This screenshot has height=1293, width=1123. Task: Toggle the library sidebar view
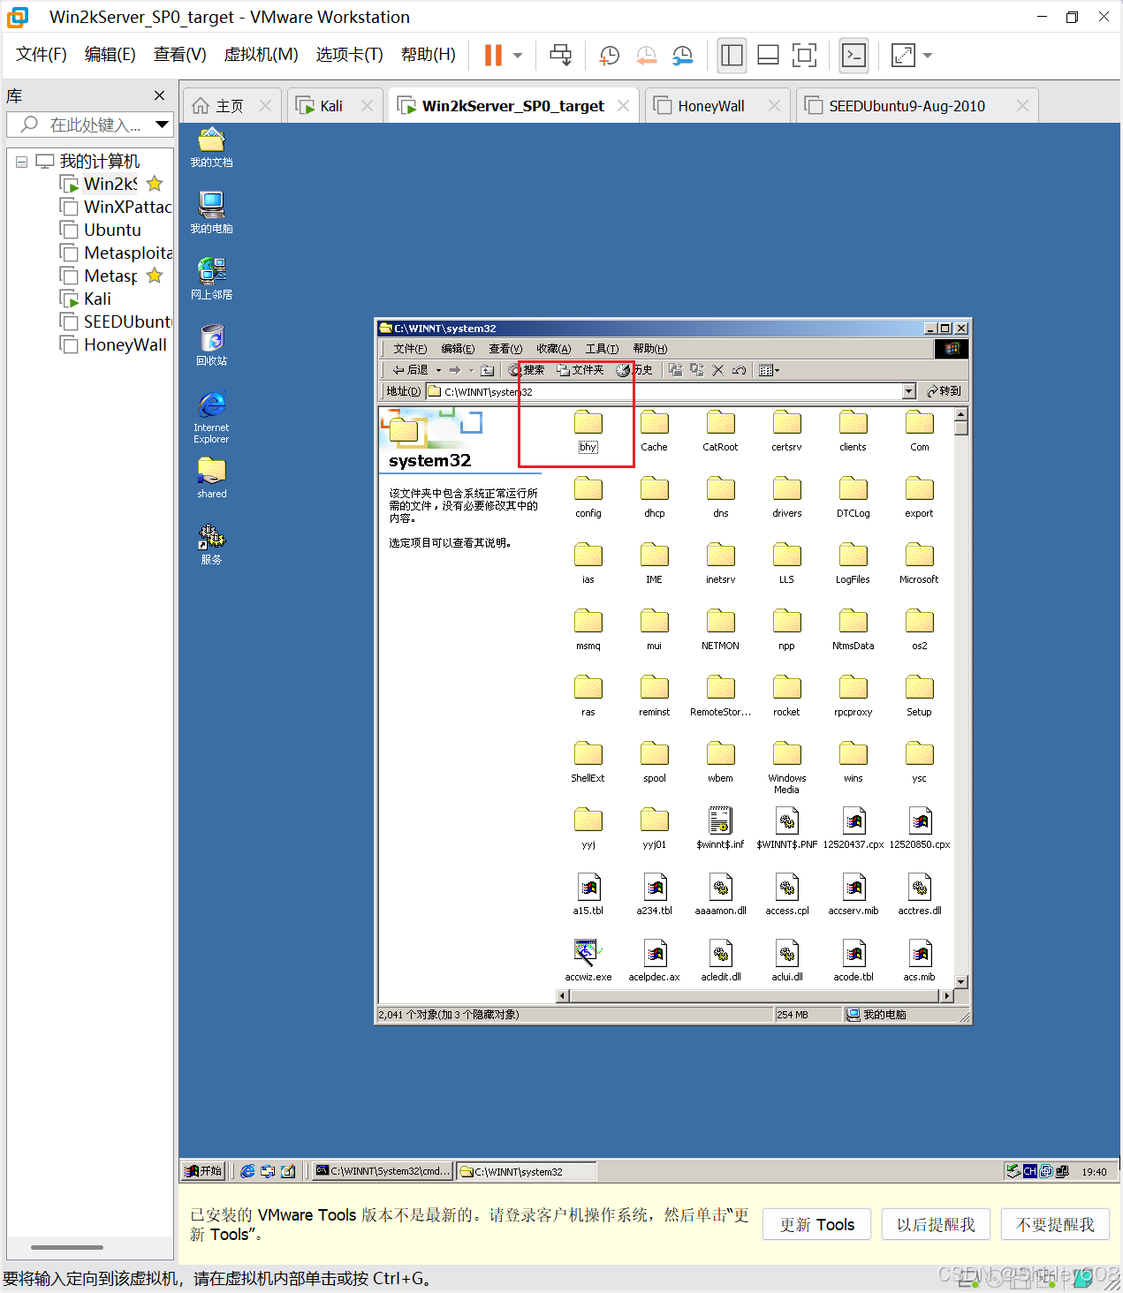732,56
